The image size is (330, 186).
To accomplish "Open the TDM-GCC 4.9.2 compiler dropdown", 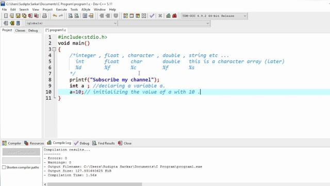I will point(214,16).
